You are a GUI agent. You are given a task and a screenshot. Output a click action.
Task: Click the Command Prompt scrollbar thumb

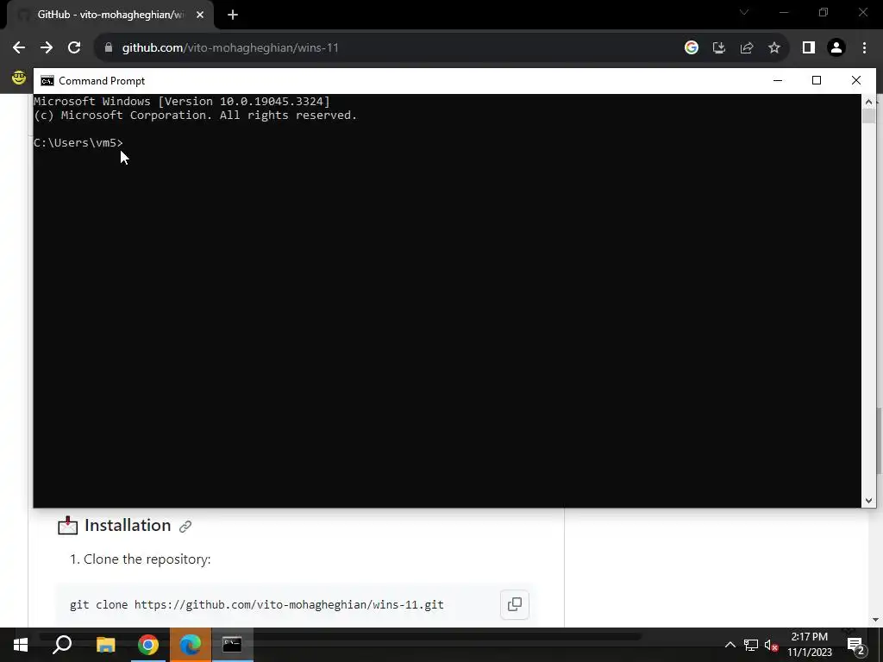[x=868, y=116]
